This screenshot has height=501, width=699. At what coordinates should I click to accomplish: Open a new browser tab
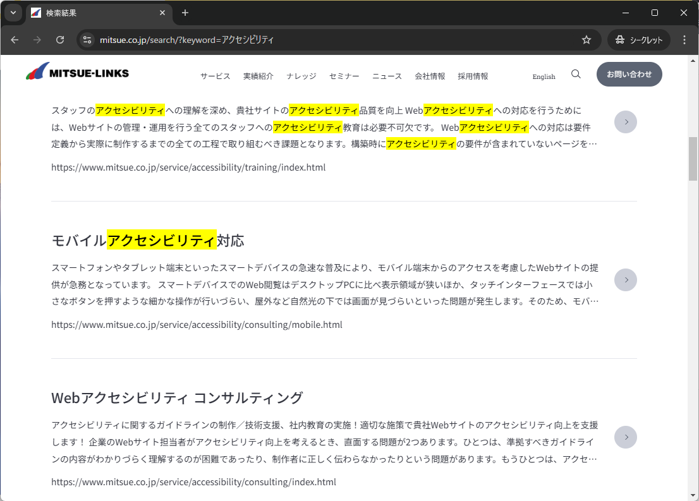pos(185,13)
